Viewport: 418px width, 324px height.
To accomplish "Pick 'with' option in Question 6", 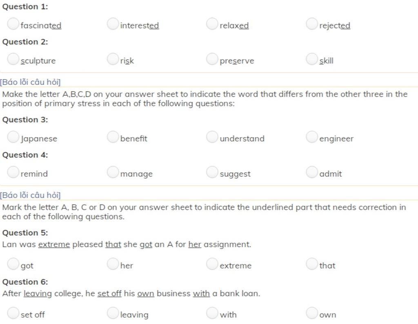I will (212, 313).
